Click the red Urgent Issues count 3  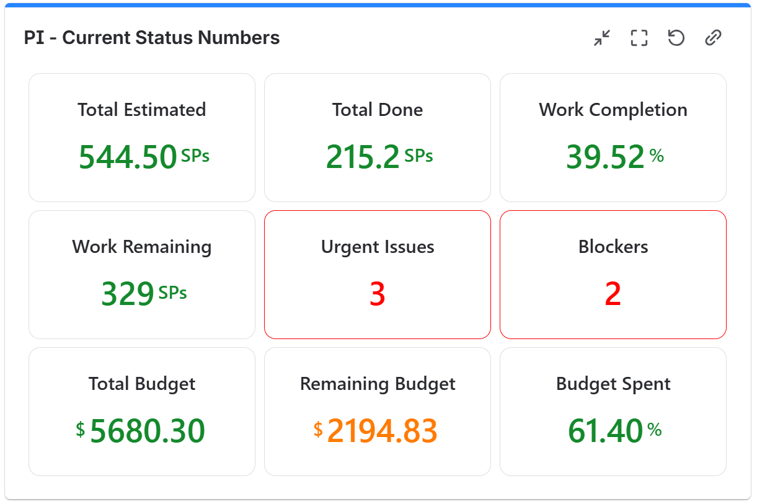[x=378, y=294]
